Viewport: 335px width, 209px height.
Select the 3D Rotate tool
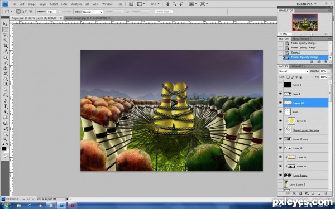[5, 124]
